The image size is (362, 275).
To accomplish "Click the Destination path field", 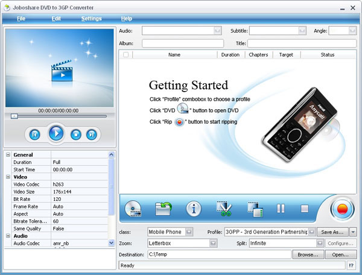I will (x=220, y=254).
